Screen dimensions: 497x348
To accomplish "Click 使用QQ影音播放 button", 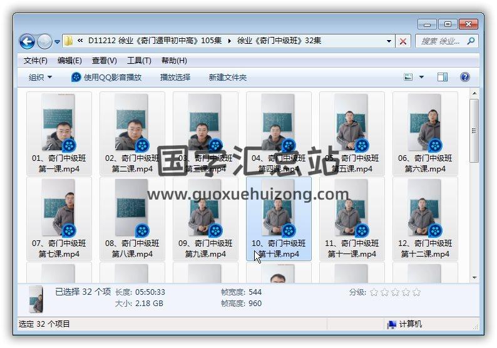I will click(106, 77).
